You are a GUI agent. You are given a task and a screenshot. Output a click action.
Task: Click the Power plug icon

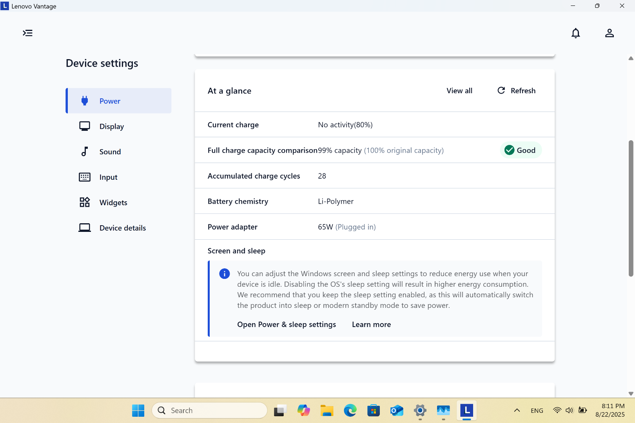[85, 101]
